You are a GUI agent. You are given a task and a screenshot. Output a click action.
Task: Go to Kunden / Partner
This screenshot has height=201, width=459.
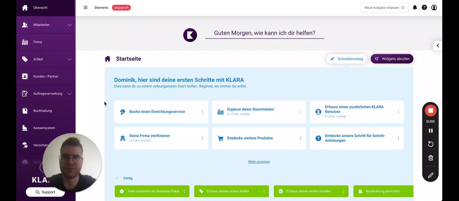(46, 76)
